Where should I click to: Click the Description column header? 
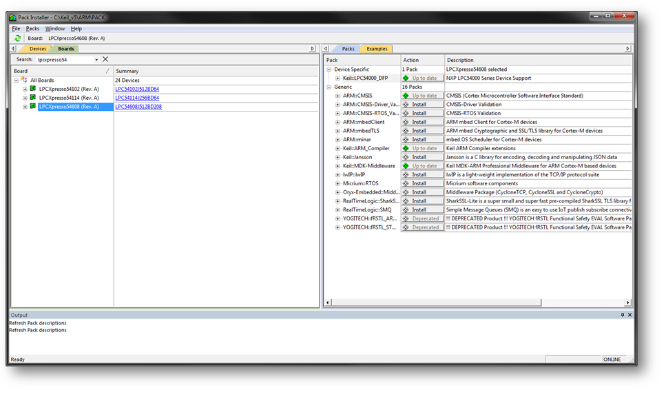(538, 61)
